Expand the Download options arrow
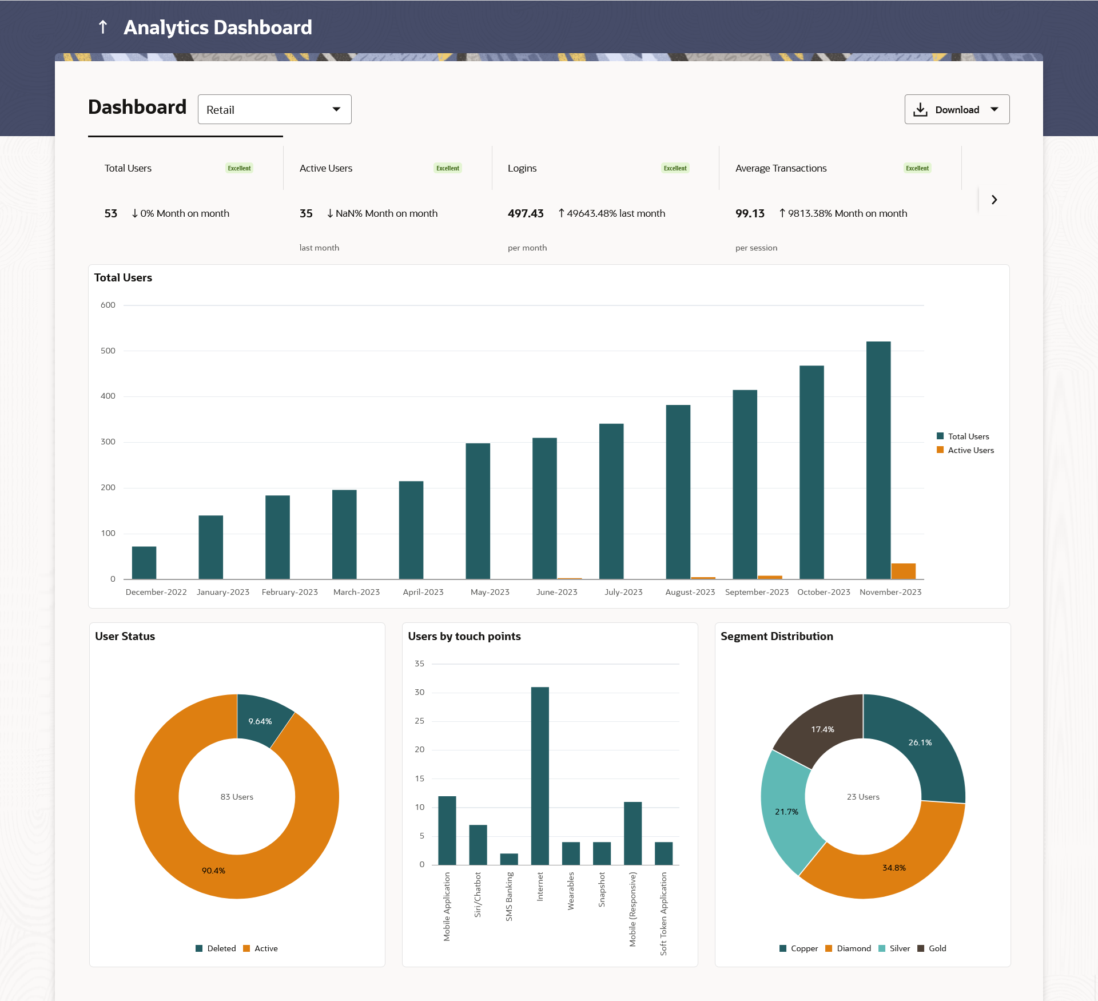 [x=994, y=110]
